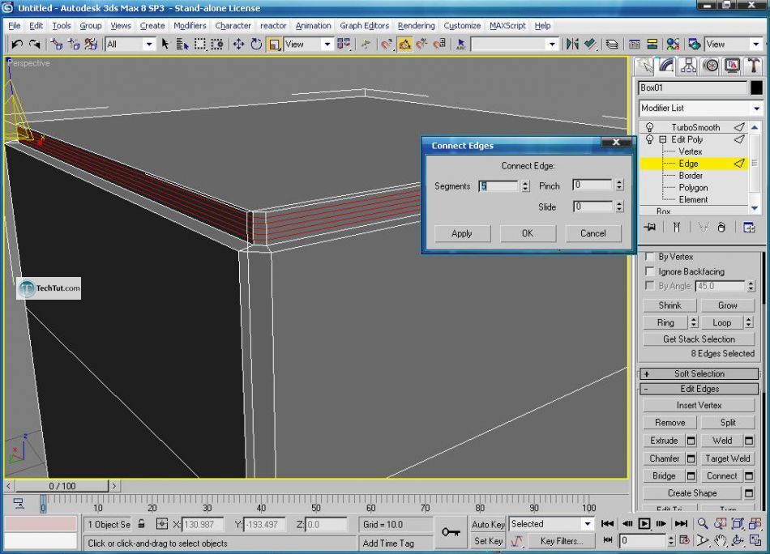The image size is (770, 554).
Task: Collapse the Edit Edges rollout
Action: pos(699,389)
